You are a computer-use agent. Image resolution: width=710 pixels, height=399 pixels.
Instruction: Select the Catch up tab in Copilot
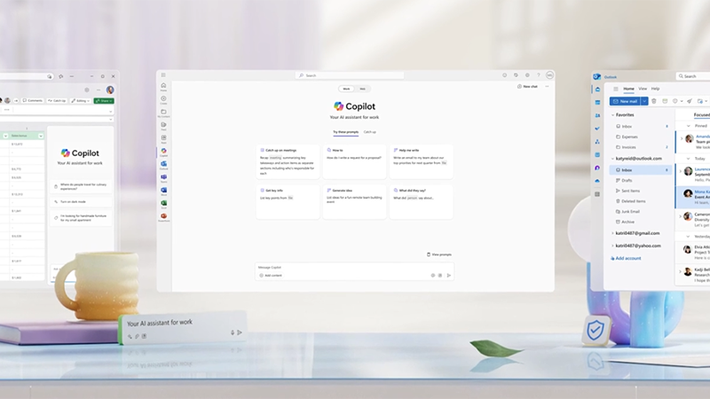[x=370, y=132]
